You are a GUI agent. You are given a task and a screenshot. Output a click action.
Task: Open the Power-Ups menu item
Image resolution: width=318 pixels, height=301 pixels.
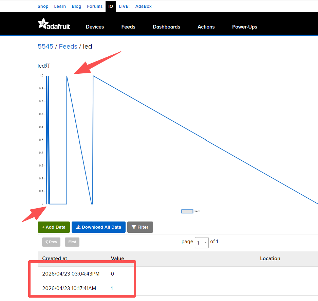coord(244,27)
